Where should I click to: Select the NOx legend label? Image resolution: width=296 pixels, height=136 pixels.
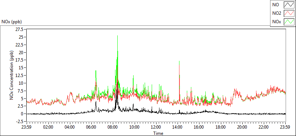[x=277, y=22]
